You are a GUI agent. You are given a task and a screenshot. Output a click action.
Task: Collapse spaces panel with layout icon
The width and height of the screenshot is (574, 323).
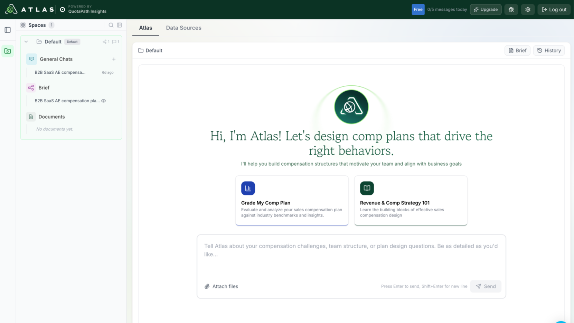click(120, 25)
